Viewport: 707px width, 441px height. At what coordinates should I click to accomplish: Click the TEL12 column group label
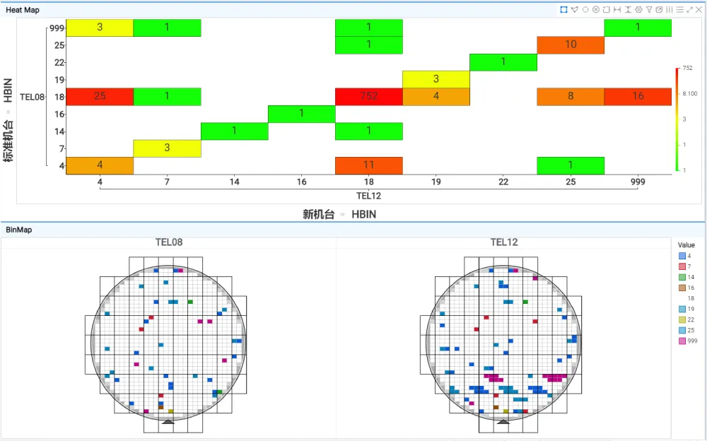(x=369, y=196)
